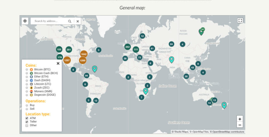This screenshot has height=137, width=269.
Task: Open the OpenStreetMap contributors link
Action: tap(228, 132)
